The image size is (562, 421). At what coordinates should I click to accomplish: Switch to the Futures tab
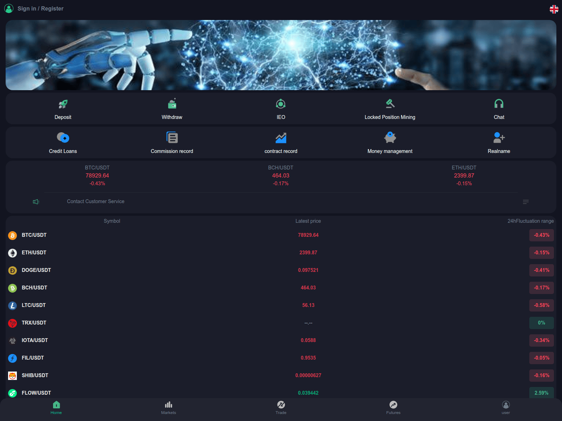point(393,408)
